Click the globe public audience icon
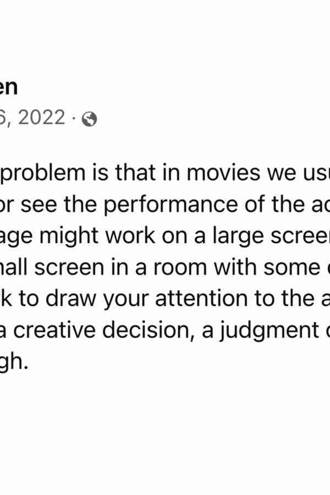 coord(89,119)
